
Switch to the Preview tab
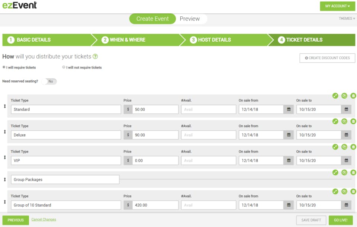coord(190,19)
